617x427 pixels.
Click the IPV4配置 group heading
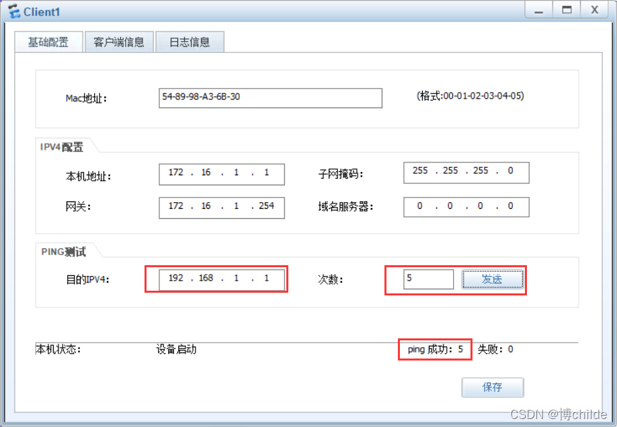pos(62,147)
